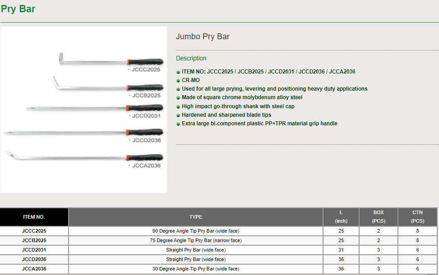Click the green "Pry Bar" page heading
Screen dimensions: 439x275
(18, 9)
